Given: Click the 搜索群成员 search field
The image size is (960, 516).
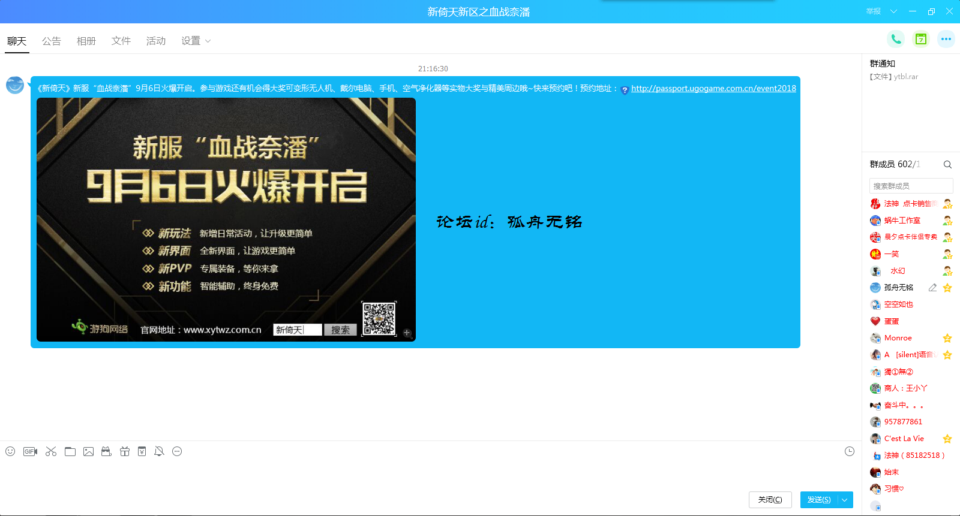Looking at the screenshot, I should [911, 186].
